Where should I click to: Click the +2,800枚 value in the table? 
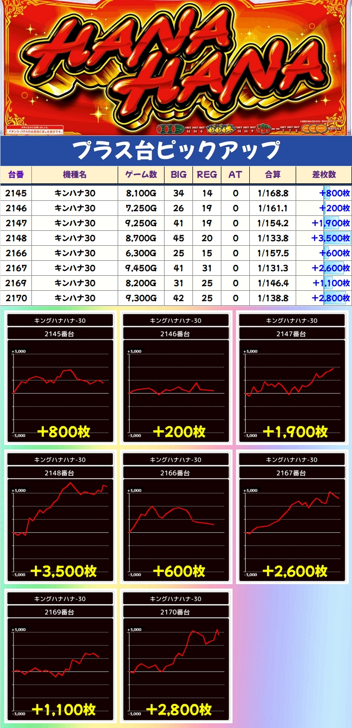tap(330, 298)
